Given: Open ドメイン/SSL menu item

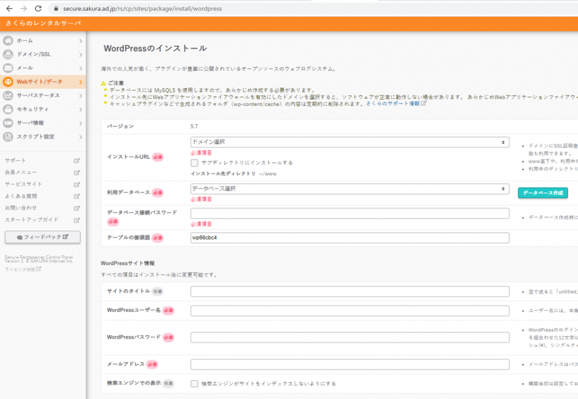Looking at the screenshot, I should pos(43,54).
